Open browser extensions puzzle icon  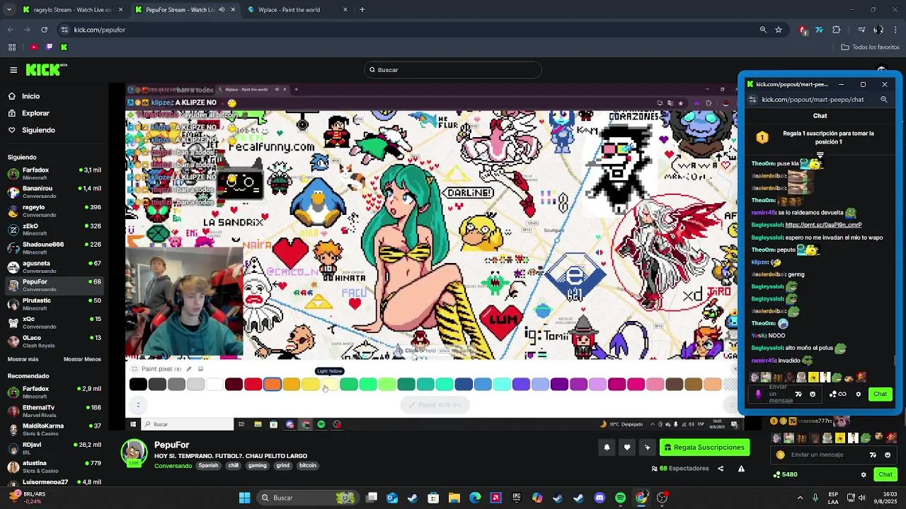(x=837, y=30)
